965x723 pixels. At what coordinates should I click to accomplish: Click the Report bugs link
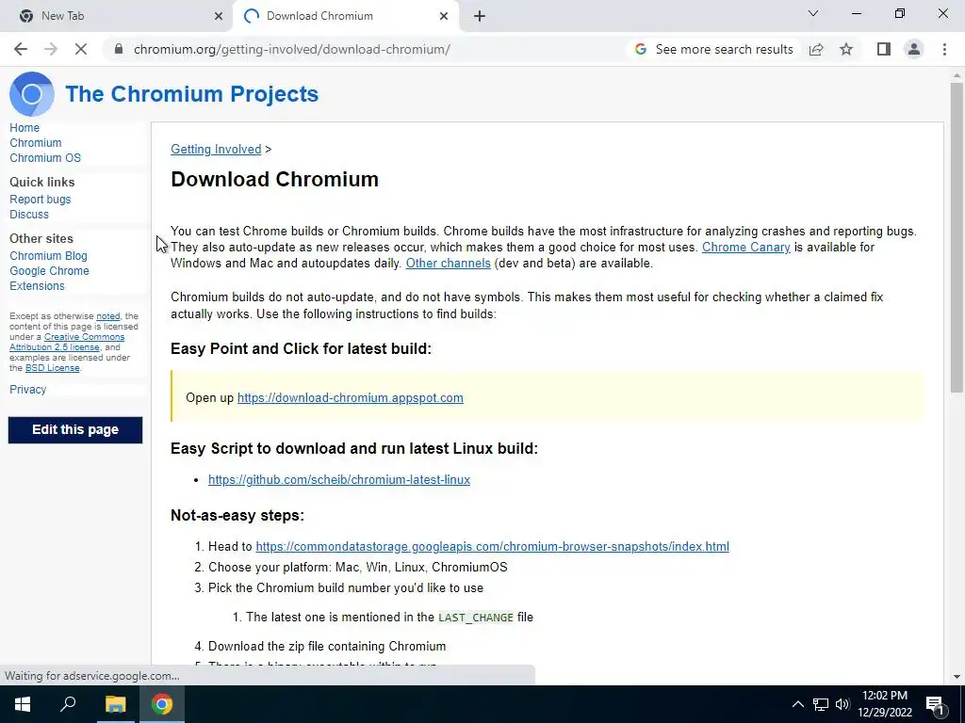coord(40,200)
